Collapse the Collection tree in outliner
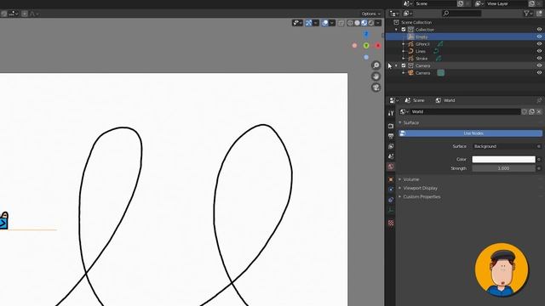Viewport: 545px width, 306px height. click(x=396, y=30)
